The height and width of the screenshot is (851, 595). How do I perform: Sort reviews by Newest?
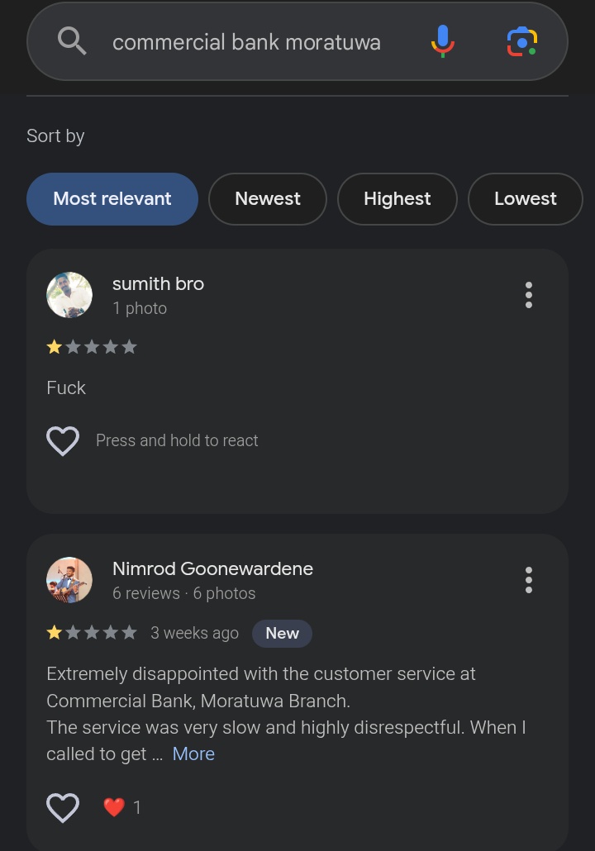(x=268, y=199)
